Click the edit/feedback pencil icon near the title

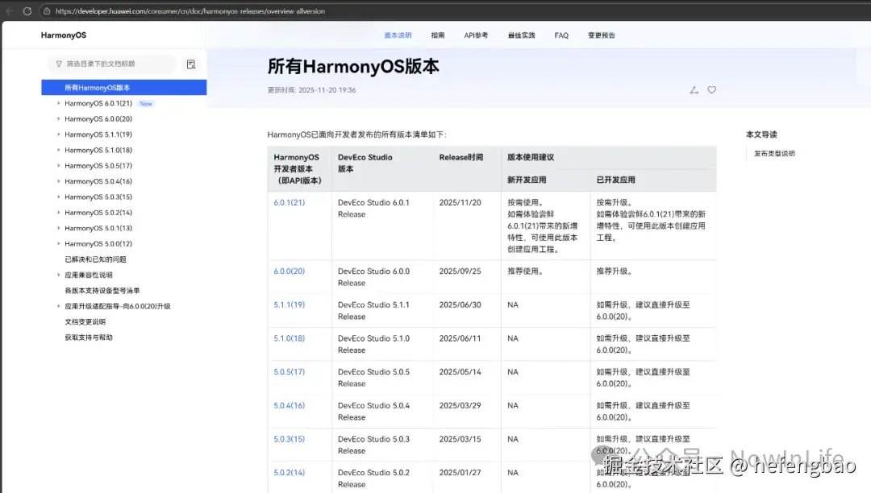pyautogui.click(x=694, y=90)
